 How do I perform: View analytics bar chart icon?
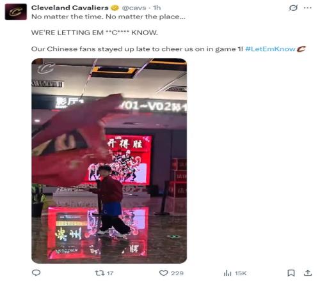227,273
